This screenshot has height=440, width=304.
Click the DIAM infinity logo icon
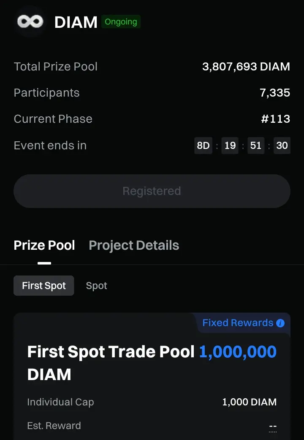coord(30,22)
